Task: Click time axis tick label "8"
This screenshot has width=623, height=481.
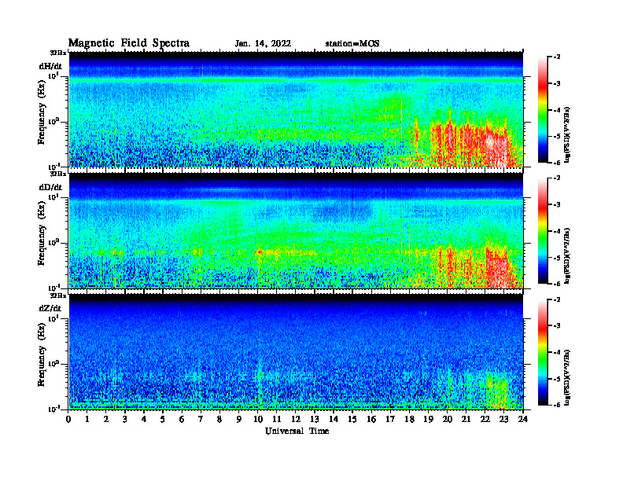Action: pyautogui.click(x=219, y=419)
